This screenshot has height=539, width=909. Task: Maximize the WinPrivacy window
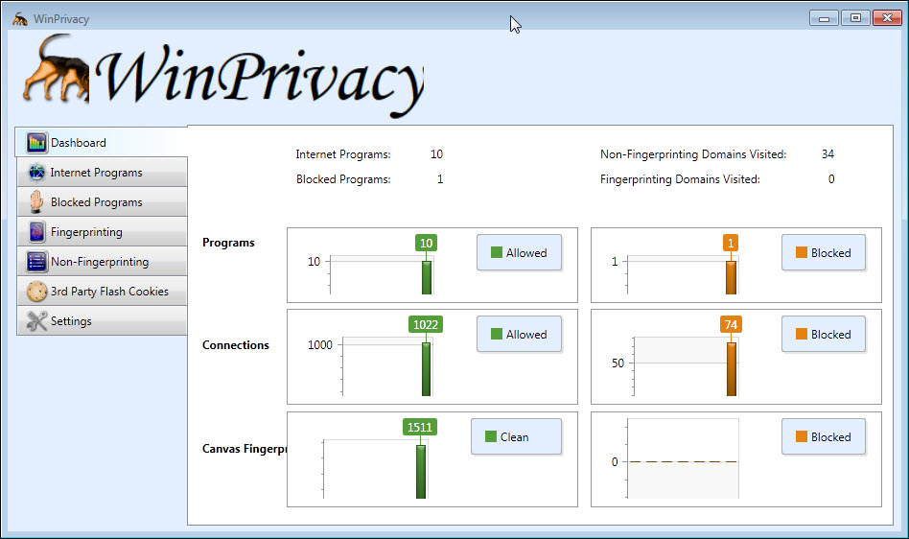click(855, 18)
